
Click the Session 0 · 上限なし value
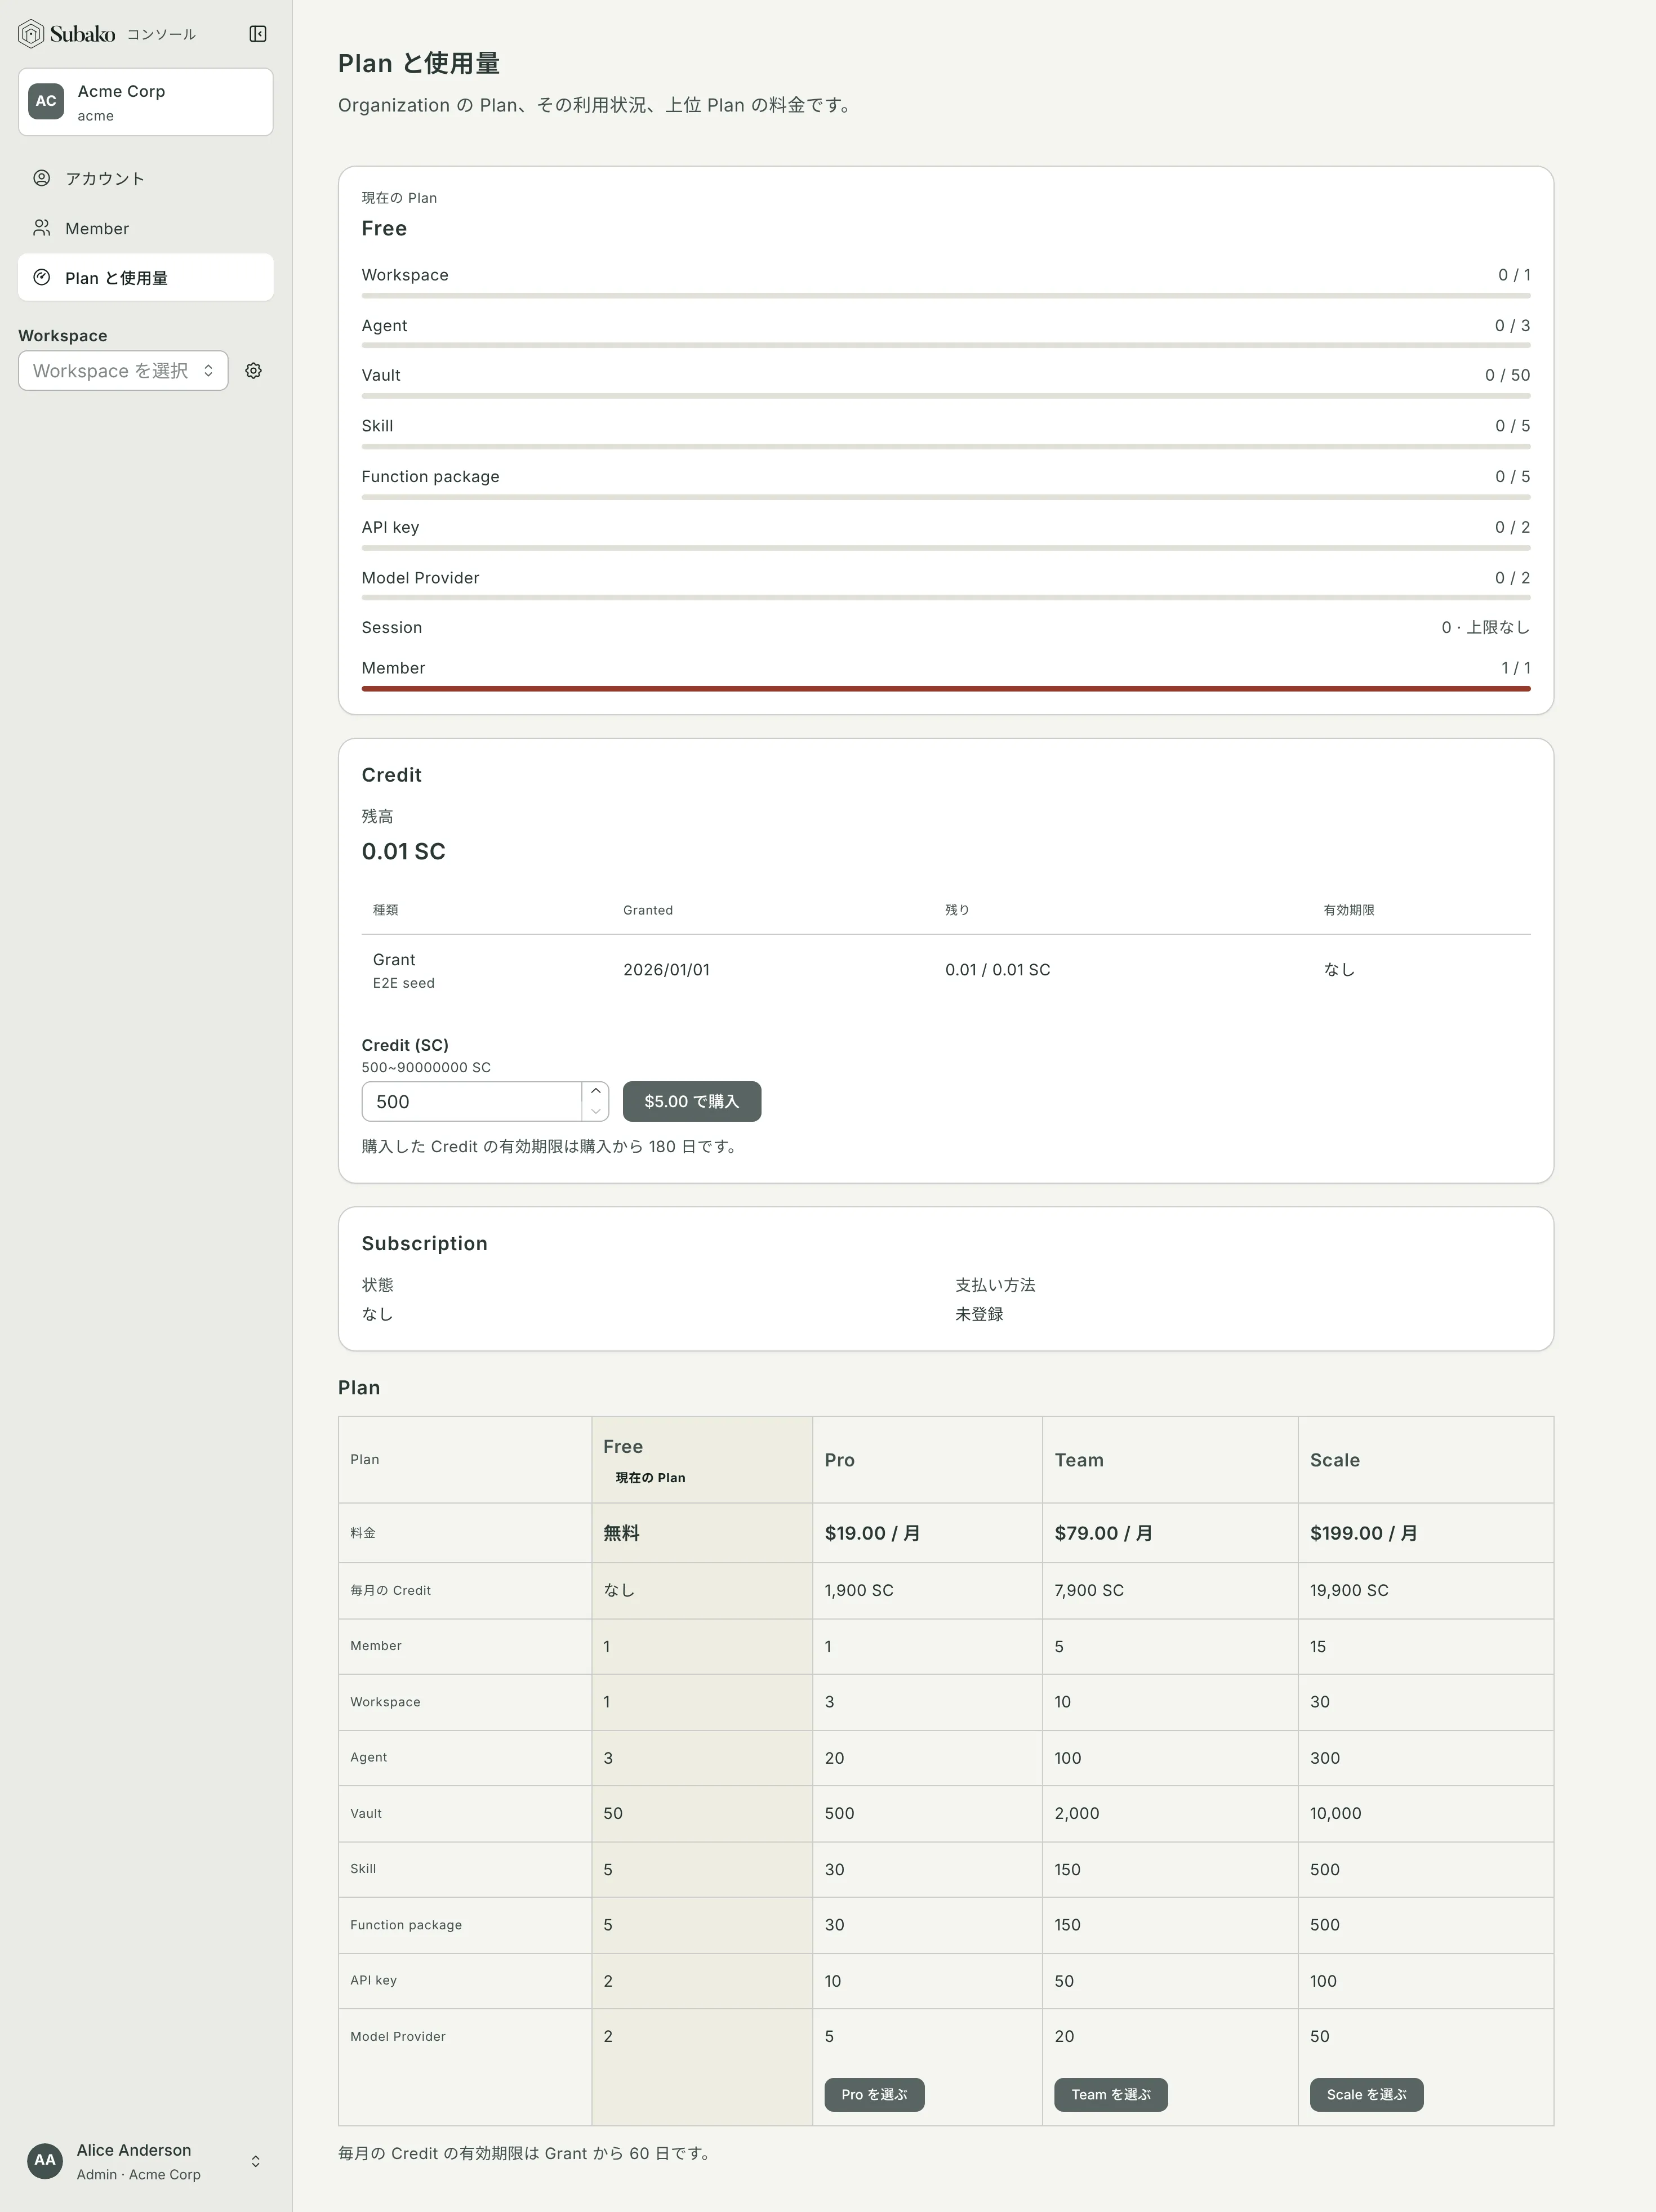1485,627
